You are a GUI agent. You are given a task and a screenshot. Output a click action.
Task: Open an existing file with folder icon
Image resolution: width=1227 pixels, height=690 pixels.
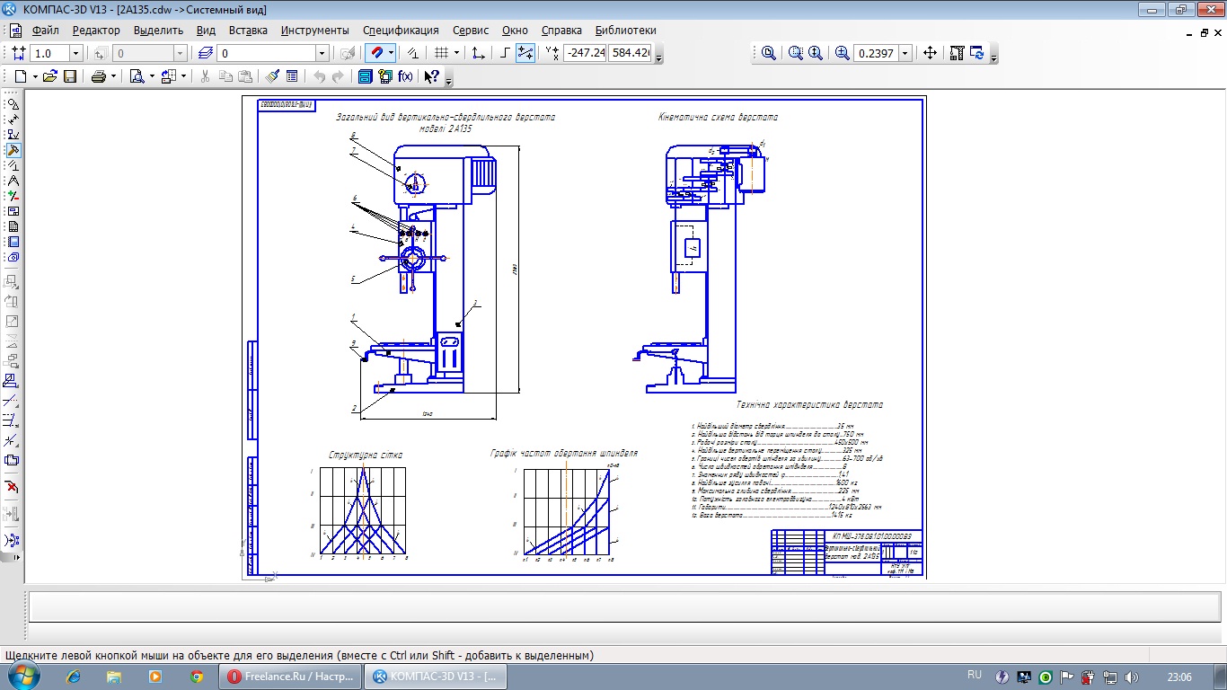click(50, 77)
